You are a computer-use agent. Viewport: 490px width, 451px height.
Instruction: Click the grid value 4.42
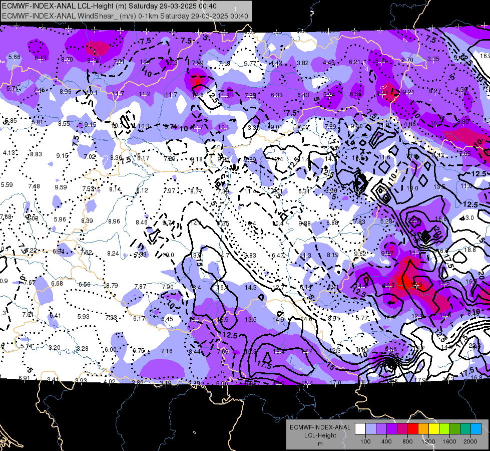pos(276,63)
